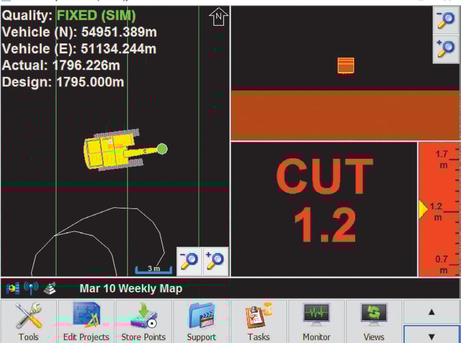Zoom in on the cross-section view

[446, 49]
